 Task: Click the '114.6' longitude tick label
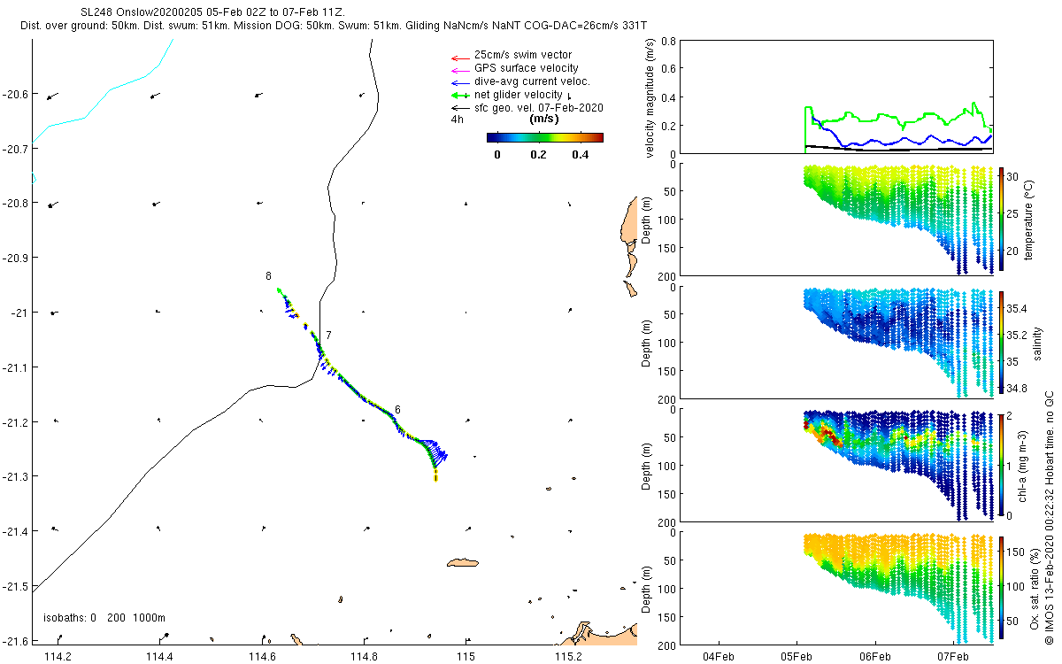coord(262,656)
